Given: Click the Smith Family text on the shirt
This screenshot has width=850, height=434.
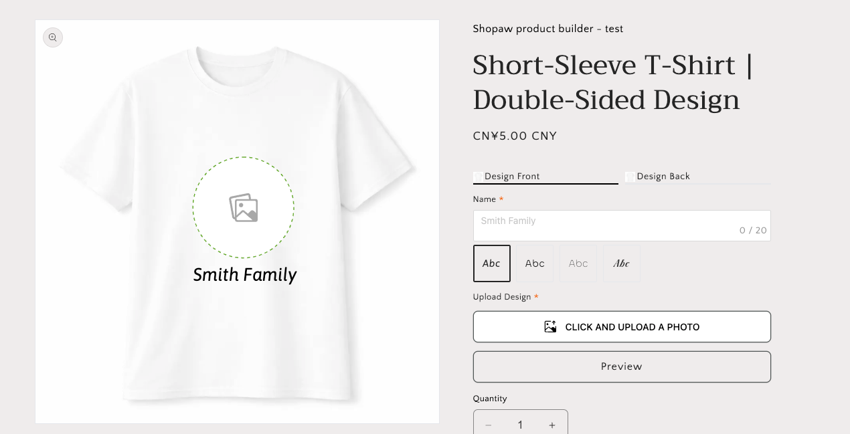Looking at the screenshot, I should (x=245, y=275).
